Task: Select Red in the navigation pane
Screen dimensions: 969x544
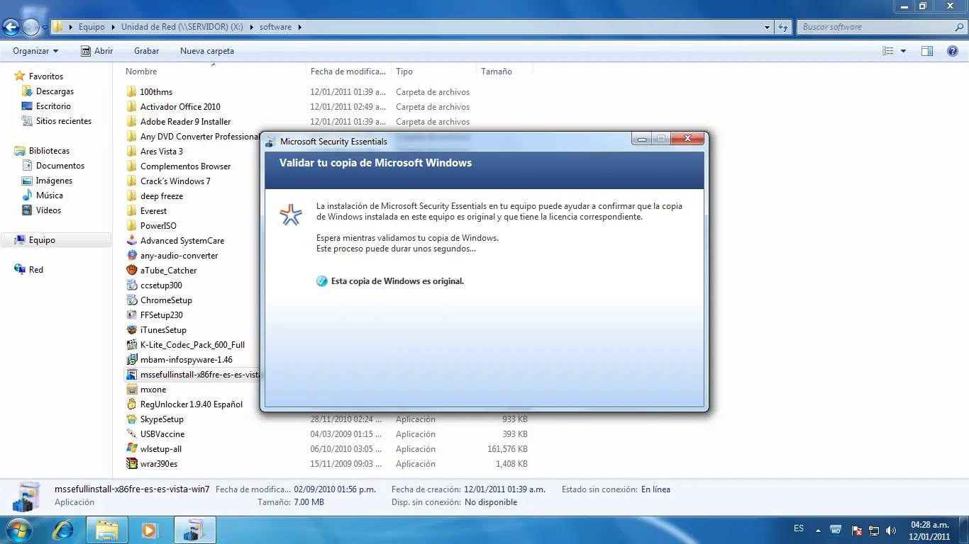Action: click(x=36, y=270)
